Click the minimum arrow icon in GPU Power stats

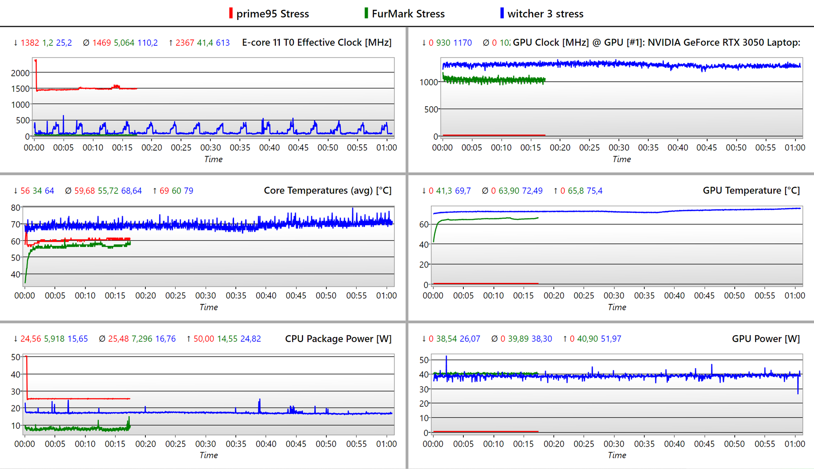click(x=424, y=339)
